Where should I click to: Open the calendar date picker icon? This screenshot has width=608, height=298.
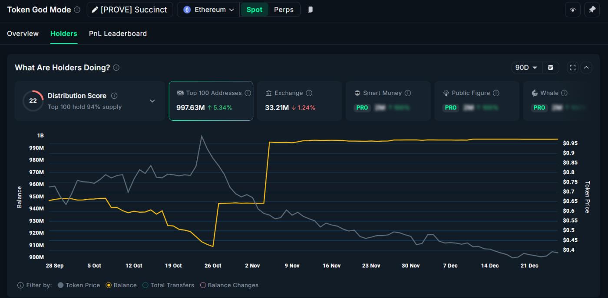click(x=550, y=68)
